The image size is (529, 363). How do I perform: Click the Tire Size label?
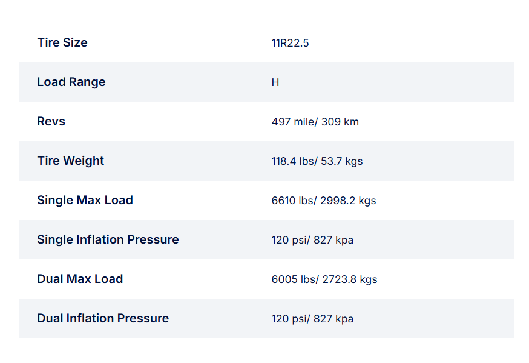click(x=62, y=42)
